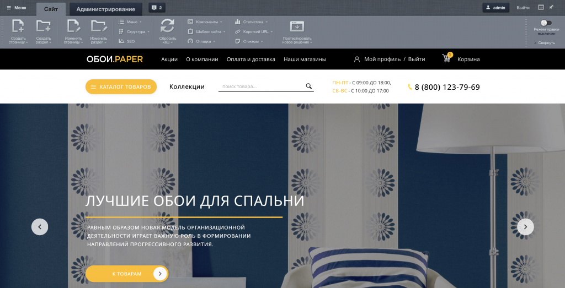The height and width of the screenshot is (288, 565).
Task: Click the Мой профиль link
Action: coord(382,59)
